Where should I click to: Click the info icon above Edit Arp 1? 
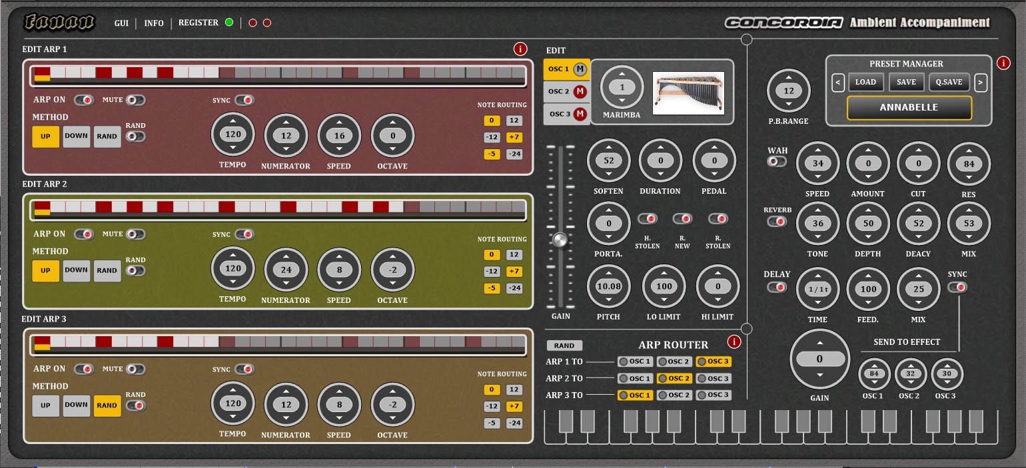tap(520, 49)
